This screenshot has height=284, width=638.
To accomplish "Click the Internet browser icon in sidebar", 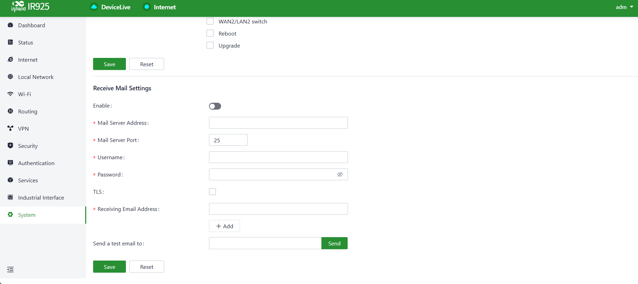I will 10,60.
